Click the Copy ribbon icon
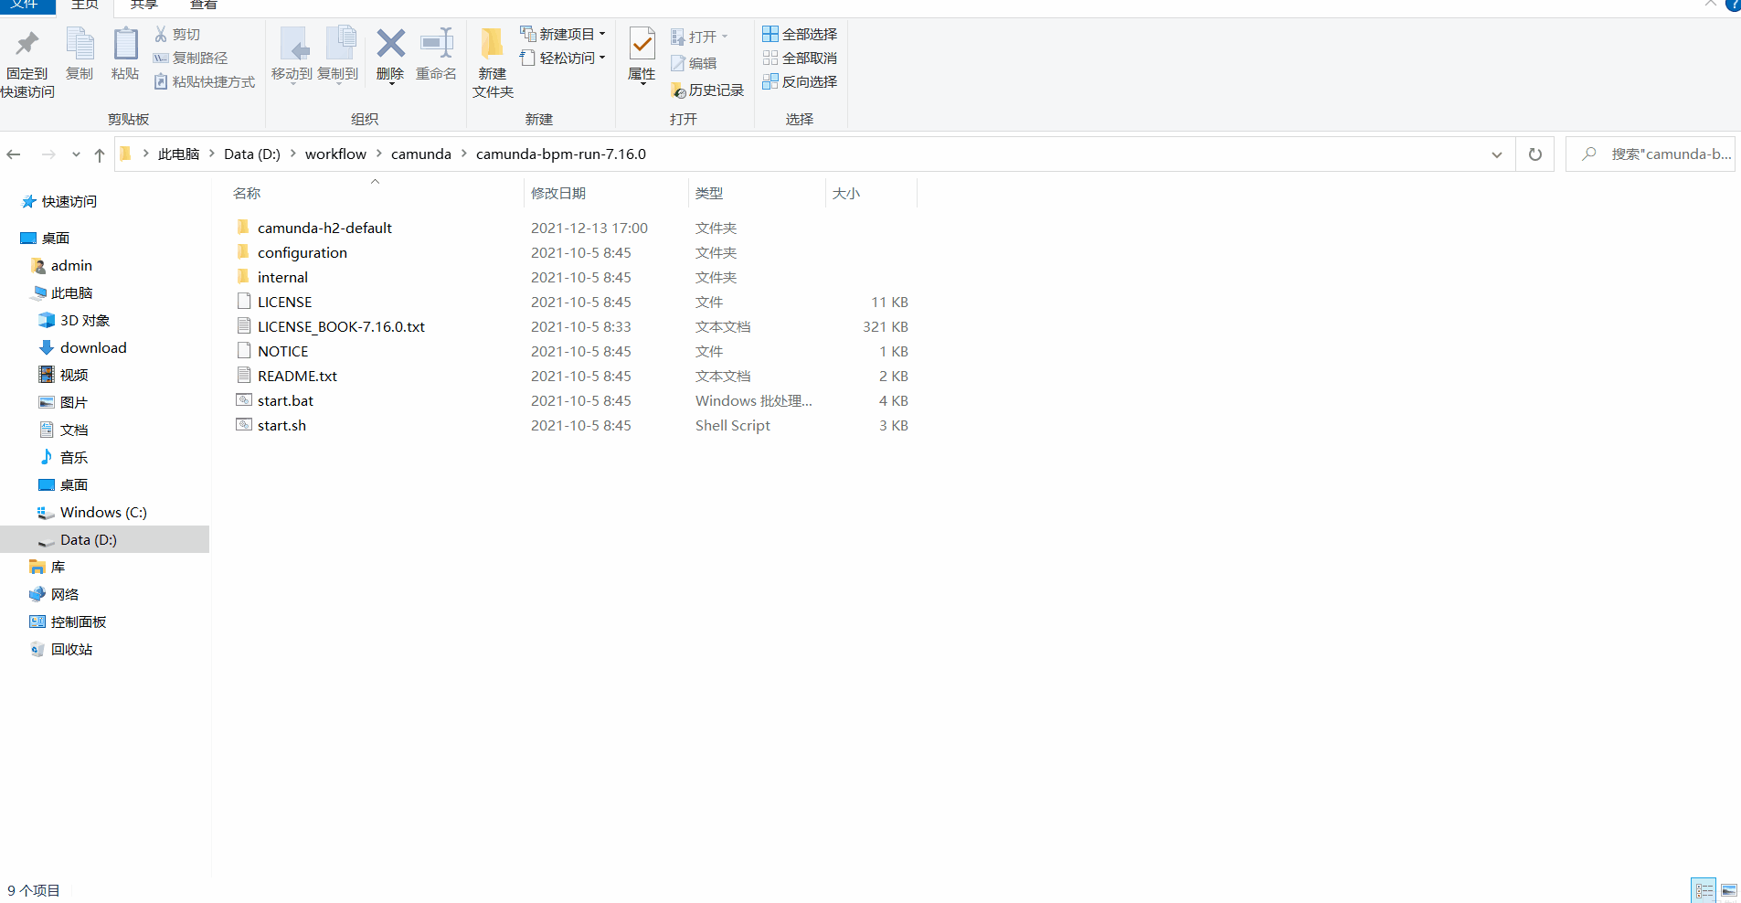Viewport: 1741px width, 903px height. [x=80, y=55]
